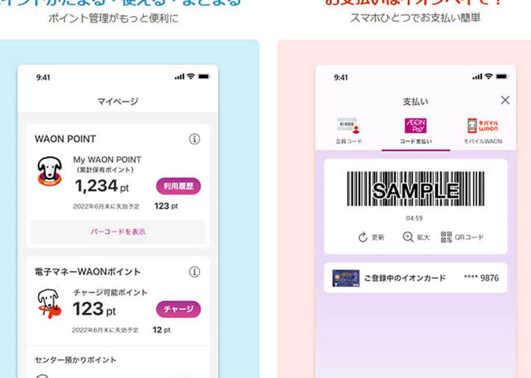Image resolution: width=531 pixels, height=378 pixels.
Task: Enlarge the barcode with 拡大 magnifier icon
Action: pyautogui.click(x=408, y=237)
